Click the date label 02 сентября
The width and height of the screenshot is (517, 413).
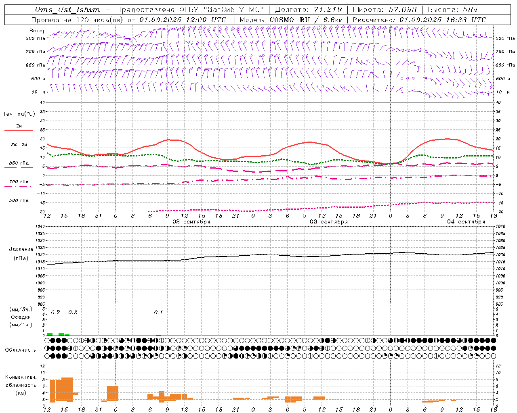click(x=191, y=222)
